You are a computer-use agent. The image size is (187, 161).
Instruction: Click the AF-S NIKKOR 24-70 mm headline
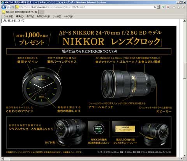(110, 33)
